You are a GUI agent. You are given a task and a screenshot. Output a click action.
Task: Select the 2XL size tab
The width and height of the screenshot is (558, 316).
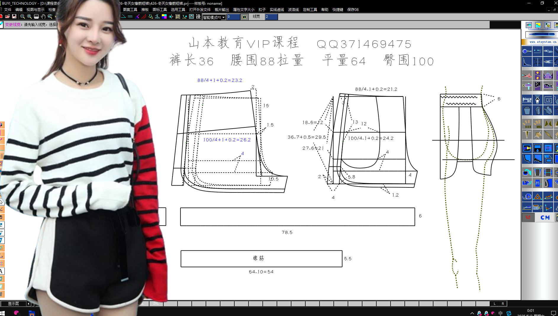click(156, 303)
